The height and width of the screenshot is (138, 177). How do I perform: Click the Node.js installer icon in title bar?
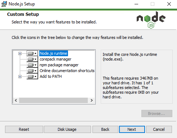click(4, 4)
